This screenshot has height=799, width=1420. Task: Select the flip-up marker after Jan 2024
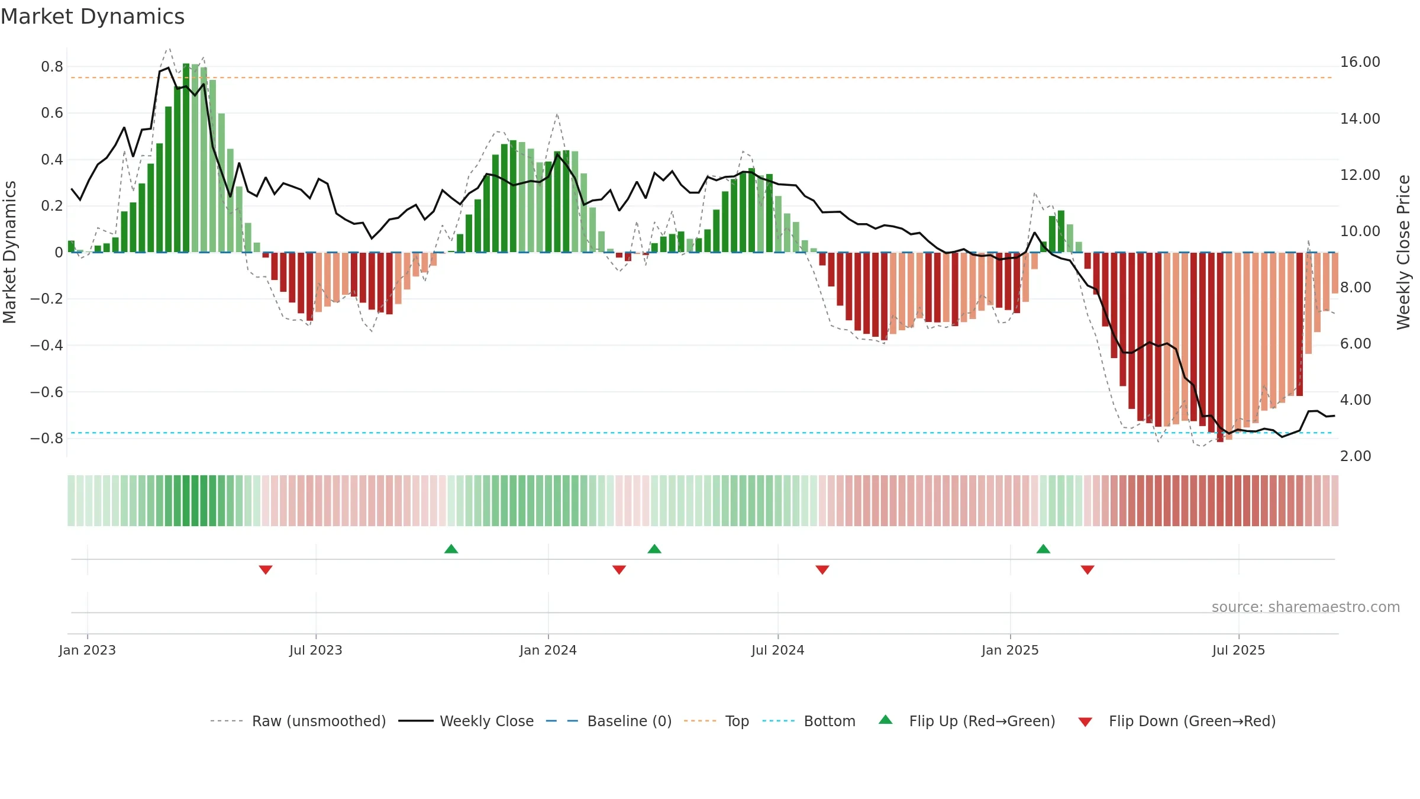coord(654,549)
